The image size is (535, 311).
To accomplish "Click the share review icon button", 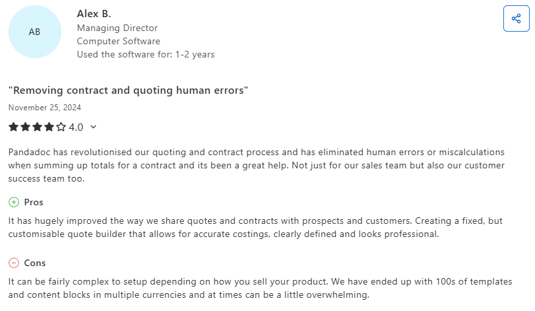I will (x=516, y=18).
